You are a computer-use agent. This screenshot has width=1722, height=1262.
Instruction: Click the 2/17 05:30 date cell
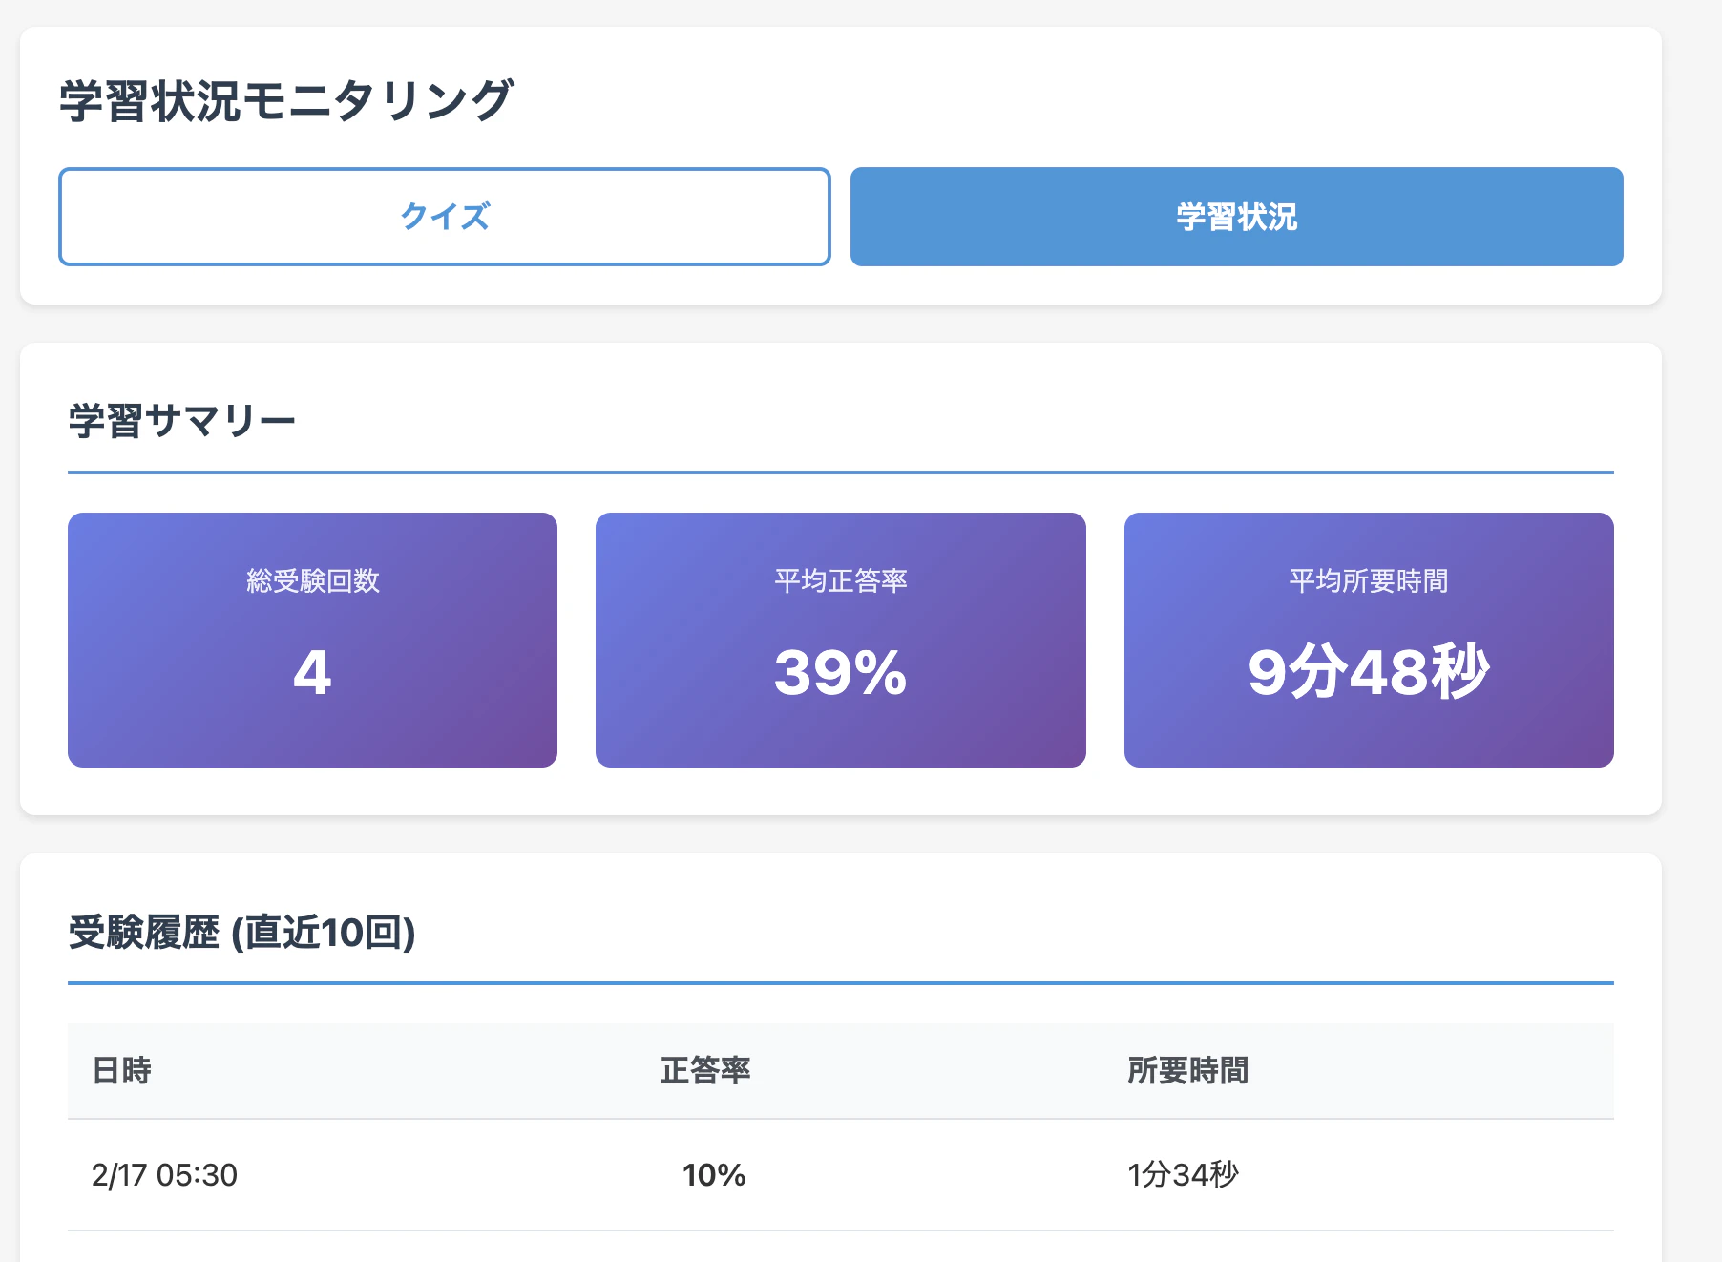point(164,1174)
